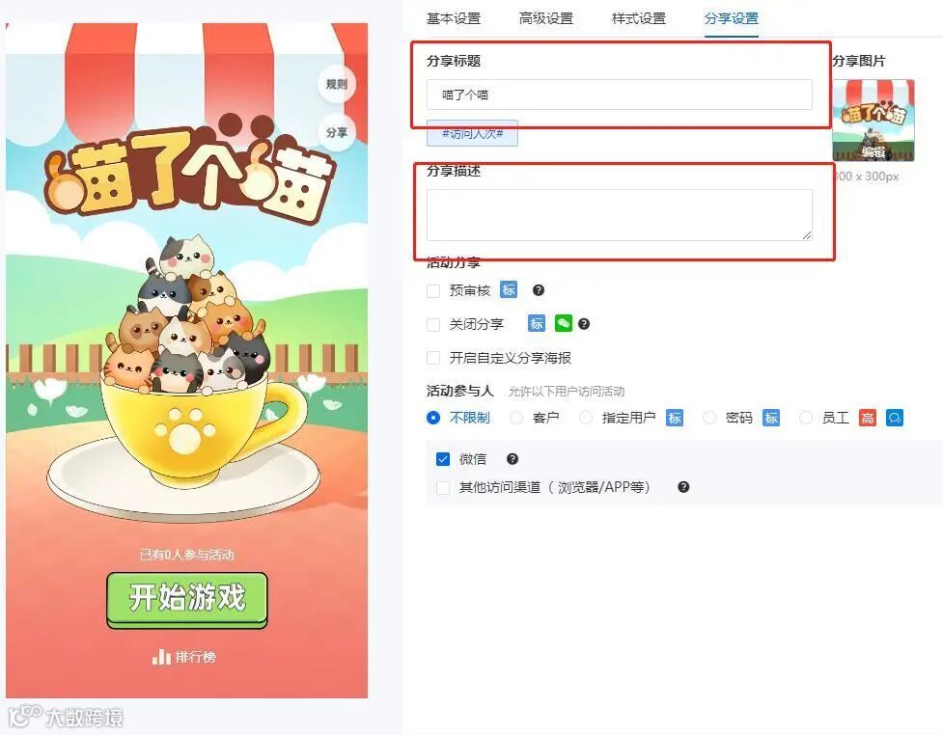This screenshot has height=735, width=943.
Task: Tick the 关闭分享 checkbox
Action: [x=433, y=324]
